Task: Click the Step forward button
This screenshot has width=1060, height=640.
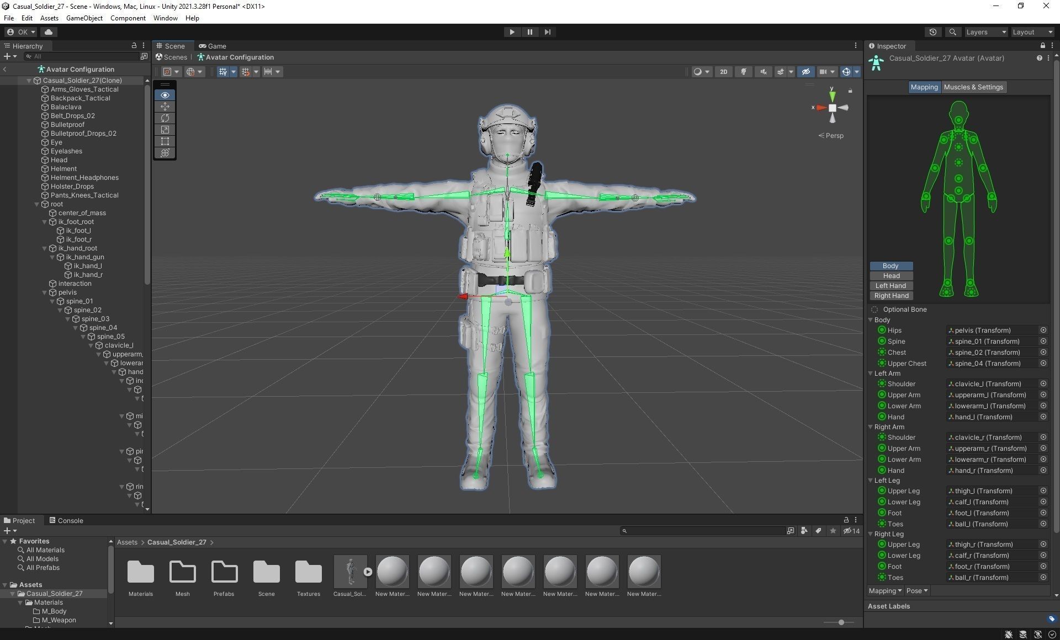Action: (x=547, y=32)
